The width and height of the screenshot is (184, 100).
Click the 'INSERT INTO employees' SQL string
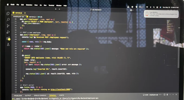tap(47, 58)
